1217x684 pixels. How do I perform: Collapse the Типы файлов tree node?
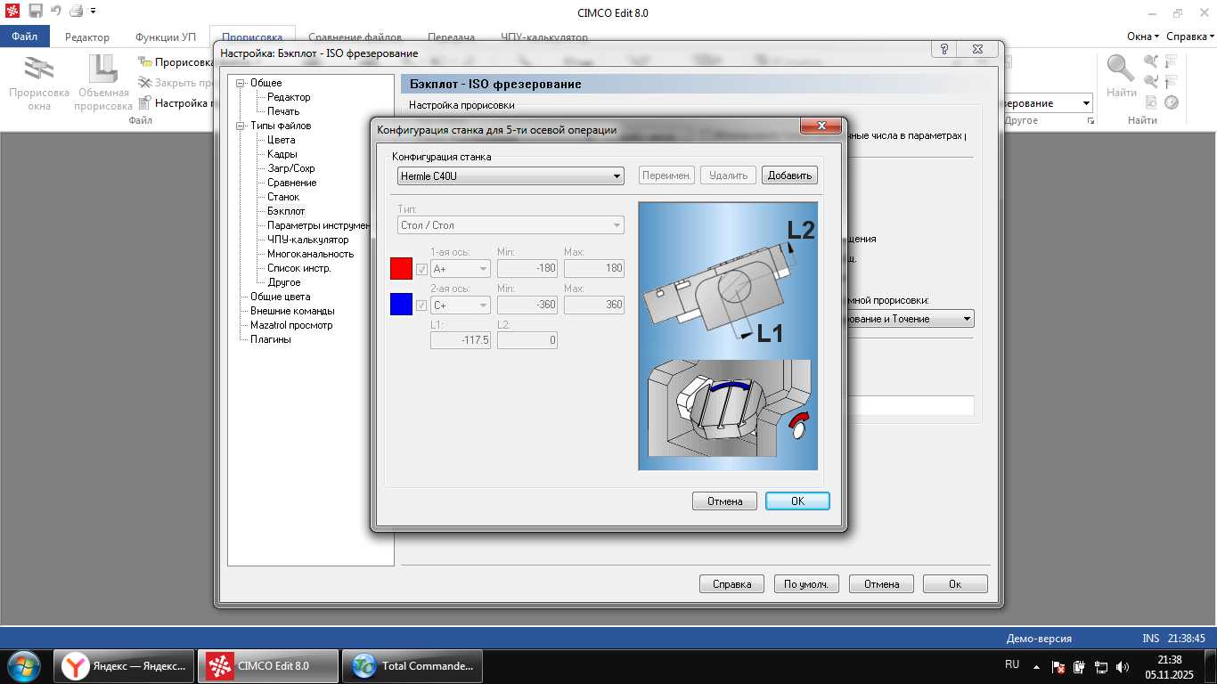point(240,126)
